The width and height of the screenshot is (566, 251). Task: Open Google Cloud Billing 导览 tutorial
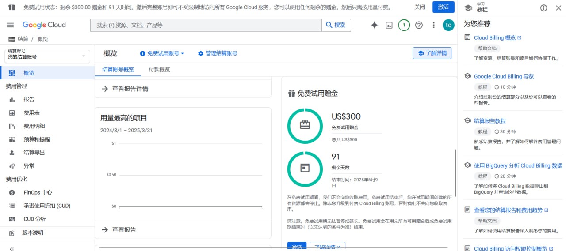tap(504, 76)
